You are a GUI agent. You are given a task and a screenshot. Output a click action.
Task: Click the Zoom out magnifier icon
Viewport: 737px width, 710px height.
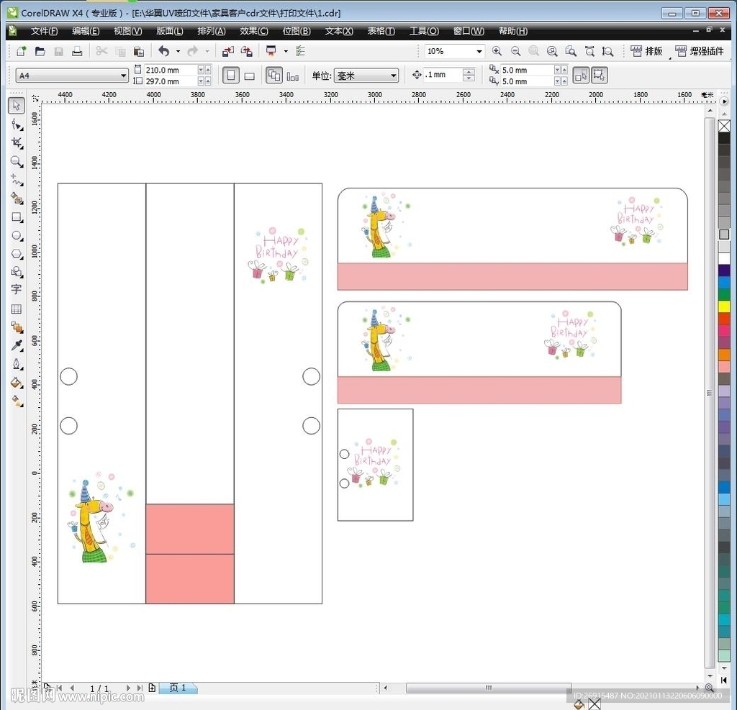(515, 51)
